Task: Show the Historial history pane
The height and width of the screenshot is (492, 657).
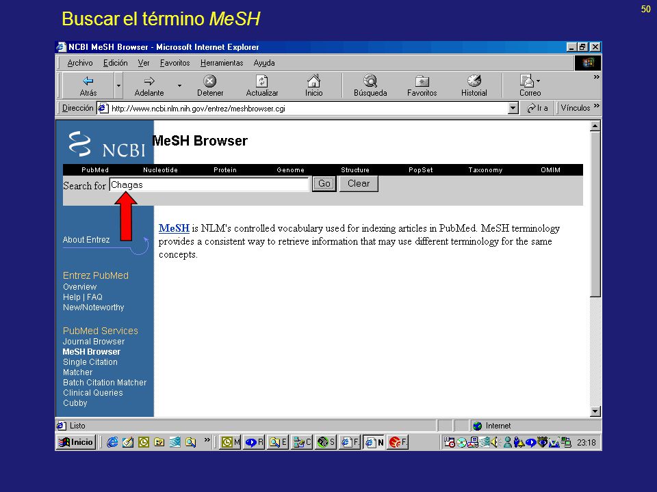Action: [x=474, y=85]
